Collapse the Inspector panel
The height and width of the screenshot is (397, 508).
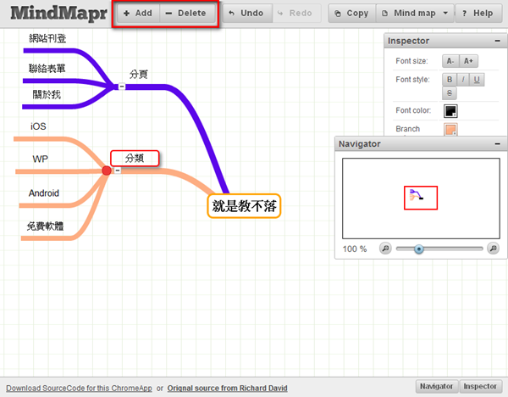pyautogui.click(x=497, y=41)
